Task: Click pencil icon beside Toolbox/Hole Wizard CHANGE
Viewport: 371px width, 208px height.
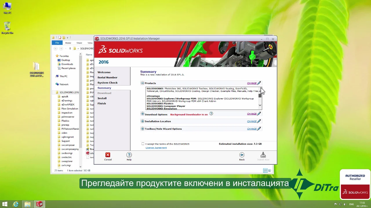Action: coord(259,129)
